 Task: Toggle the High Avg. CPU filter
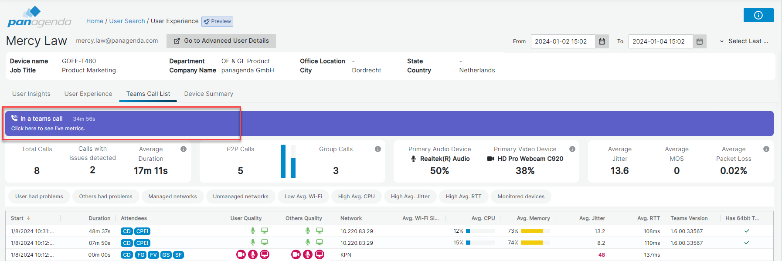pyautogui.click(x=357, y=197)
